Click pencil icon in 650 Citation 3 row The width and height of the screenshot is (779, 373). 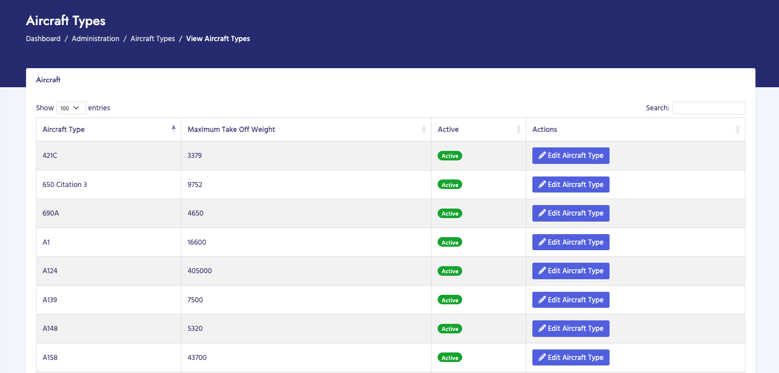(542, 184)
